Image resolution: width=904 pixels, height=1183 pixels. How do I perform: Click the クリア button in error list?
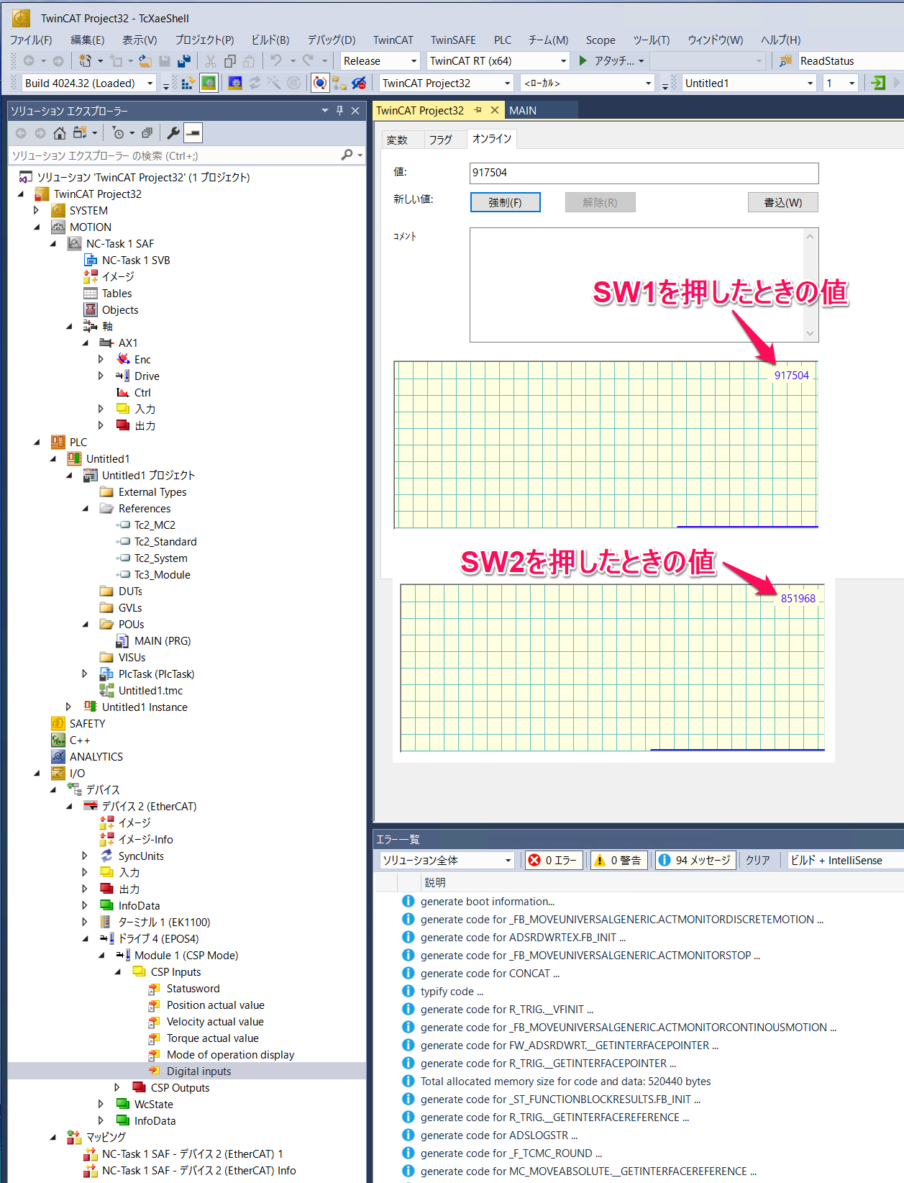tap(758, 860)
